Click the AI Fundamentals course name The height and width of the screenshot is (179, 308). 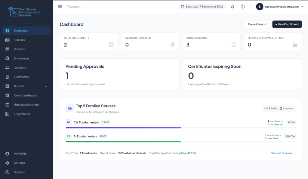pyautogui.click(x=85, y=136)
